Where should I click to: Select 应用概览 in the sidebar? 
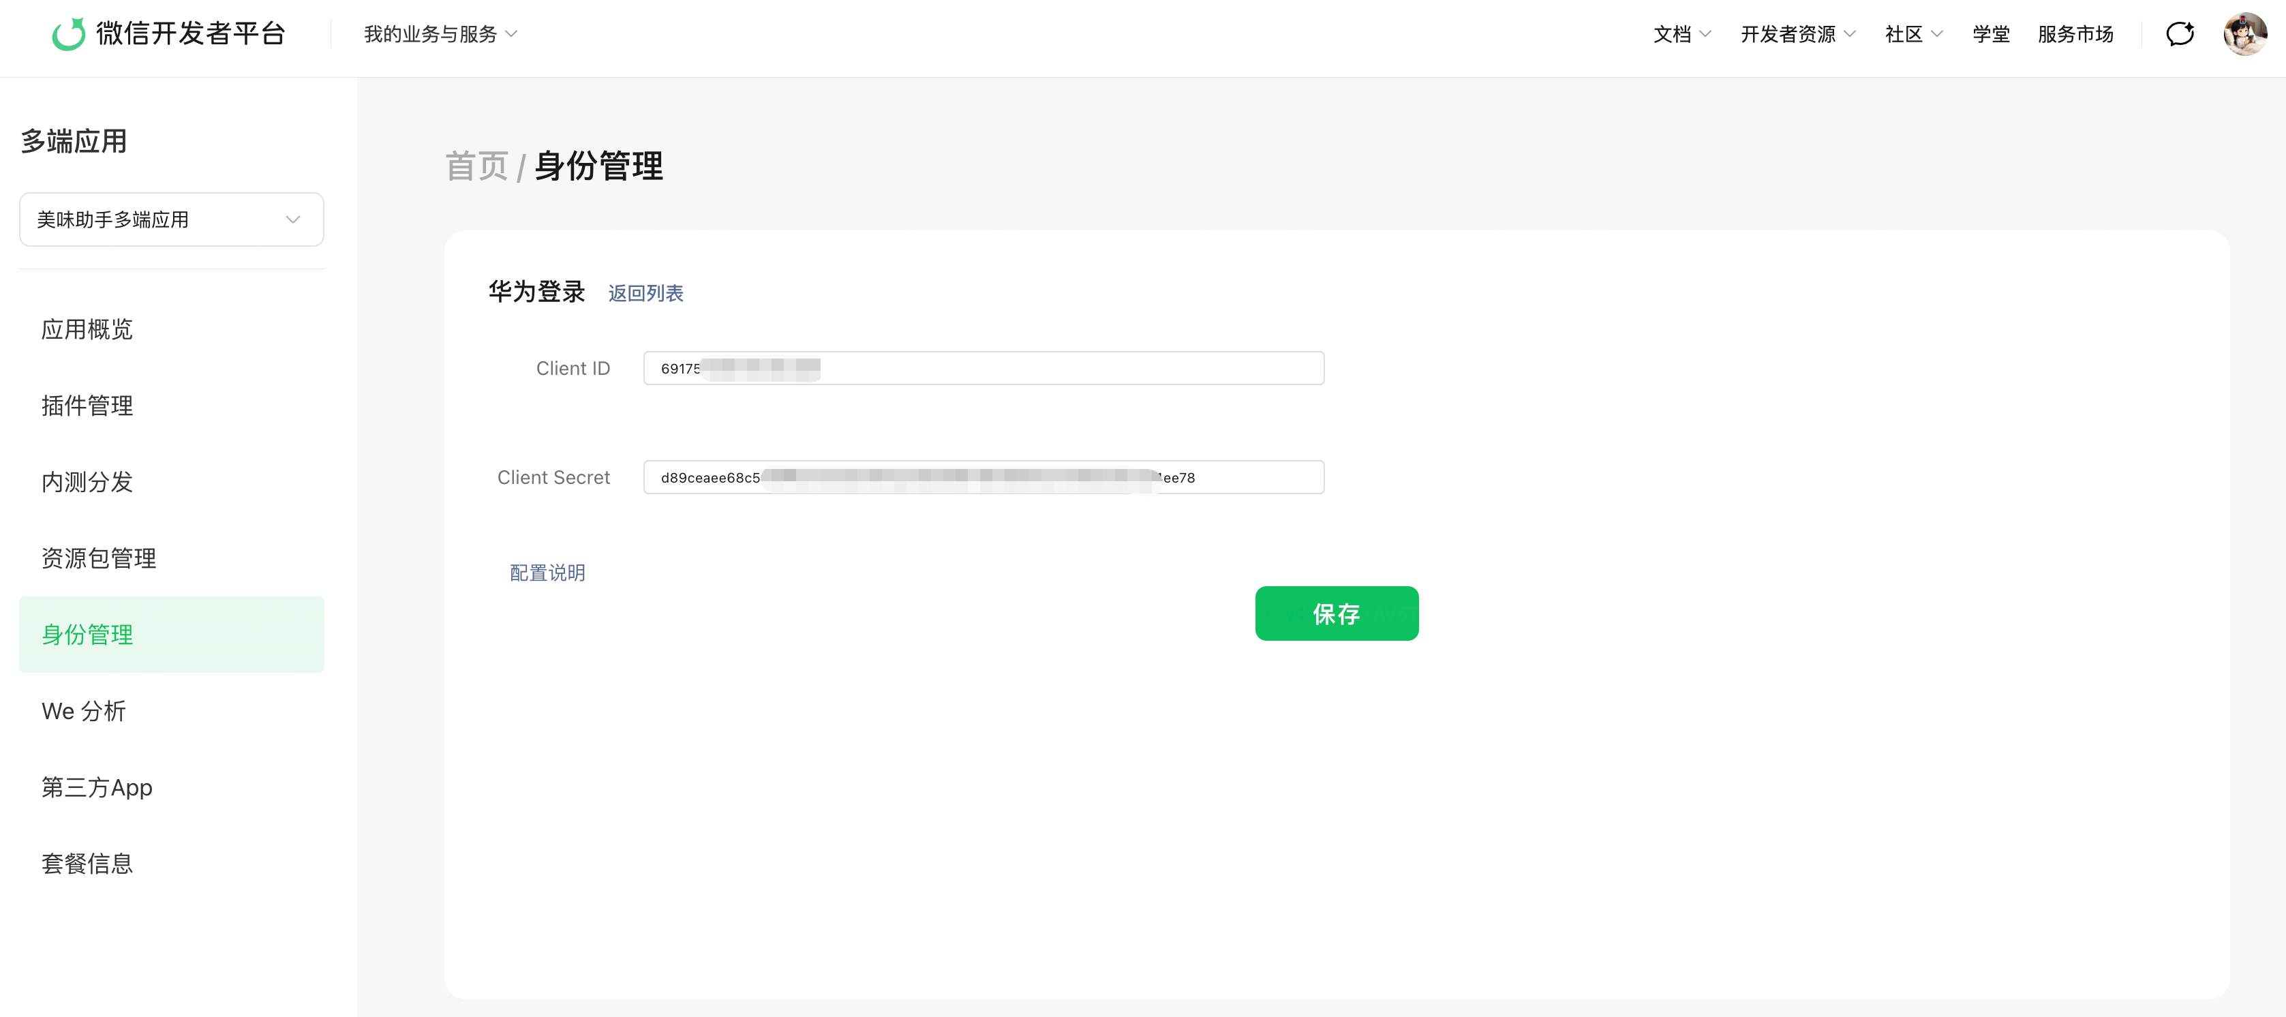click(x=87, y=329)
